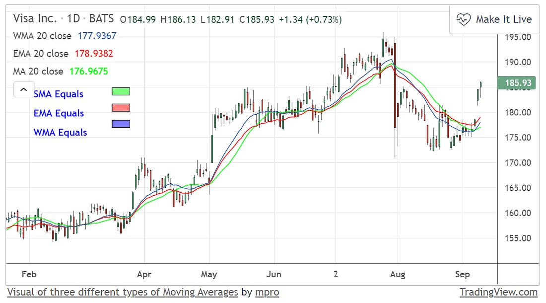Click the 1D interval label
Screen dimensions: 546x303
(73, 18)
